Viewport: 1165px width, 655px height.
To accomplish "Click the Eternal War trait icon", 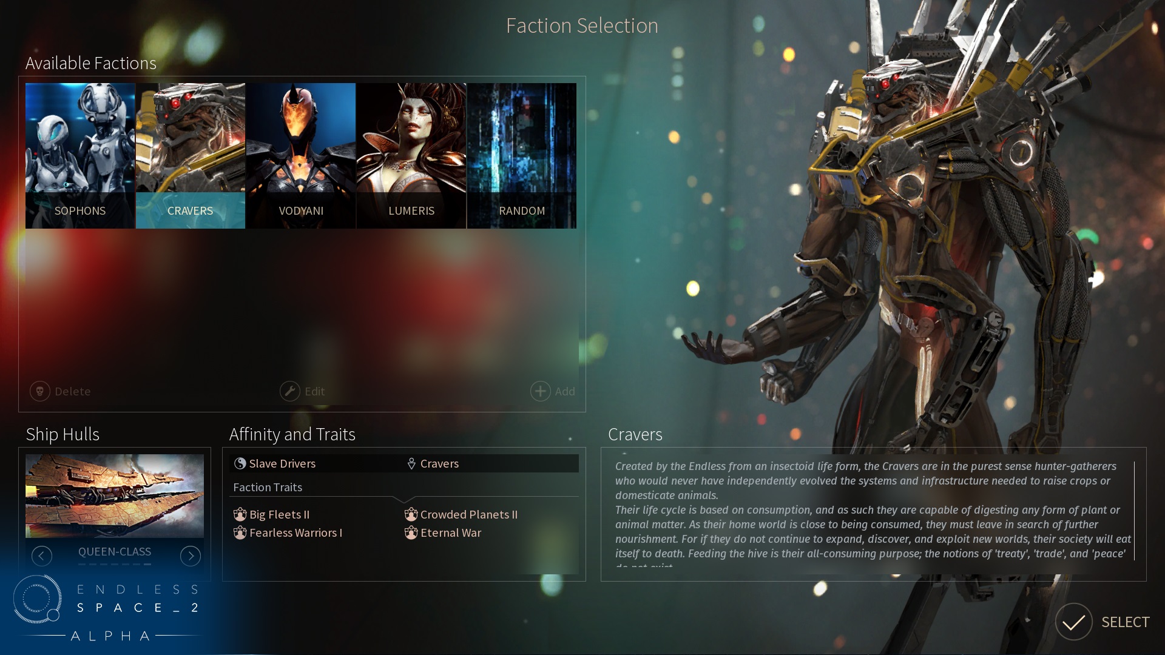I will (x=411, y=532).
